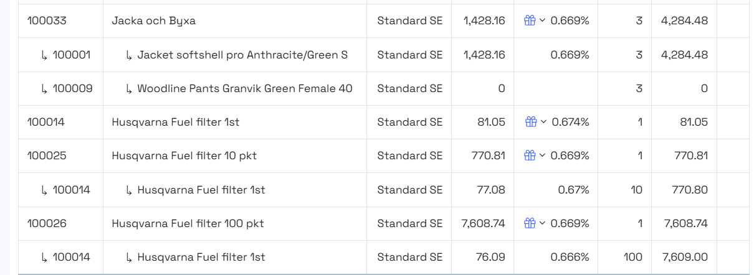Click the Woodline Pants Granvik Green Female 40 cell
Image resolution: width=754 pixels, height=275 pixels.
coord(244,88)
